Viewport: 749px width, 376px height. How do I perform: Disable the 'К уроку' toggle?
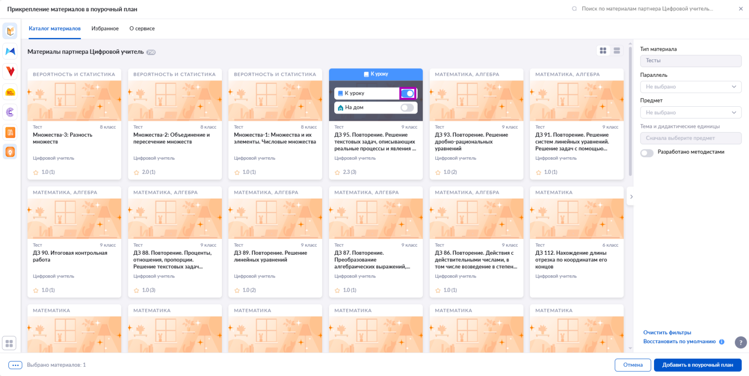click(408, 94)
